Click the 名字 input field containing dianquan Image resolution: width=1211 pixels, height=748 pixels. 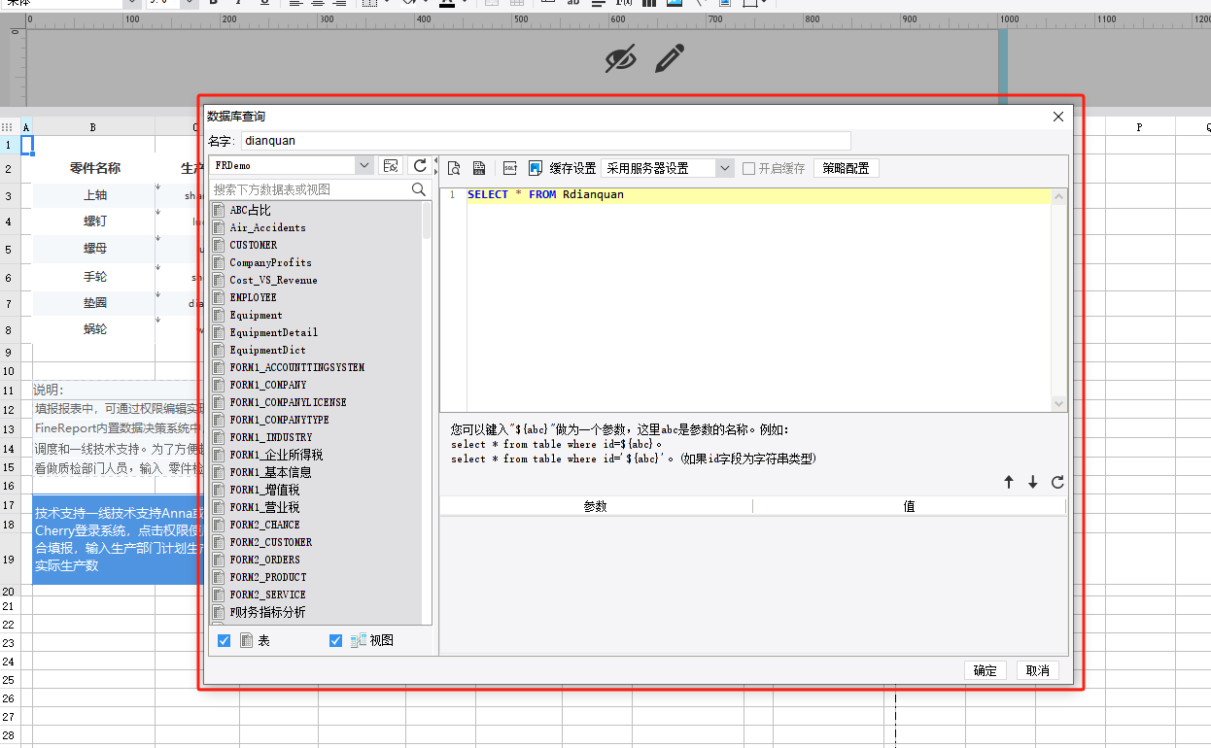(545, 141)
